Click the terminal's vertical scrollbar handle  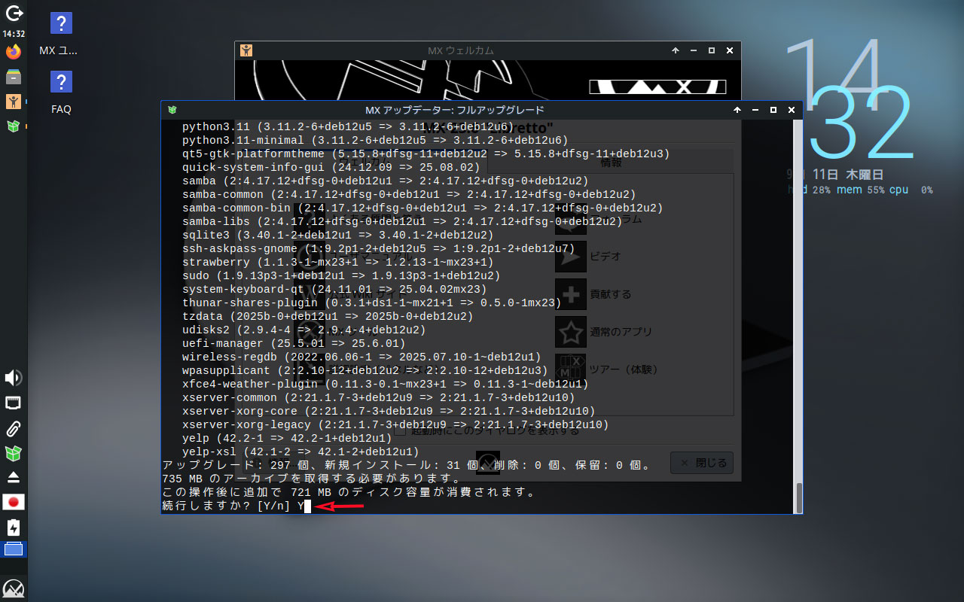798,497
